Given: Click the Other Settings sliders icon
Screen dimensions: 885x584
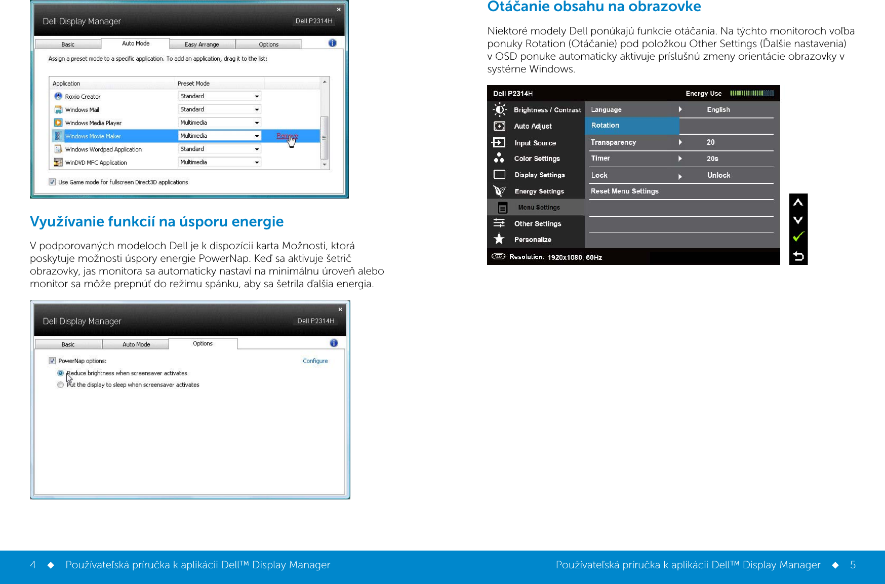Looking at the screenshot, I should pos(499,223).
